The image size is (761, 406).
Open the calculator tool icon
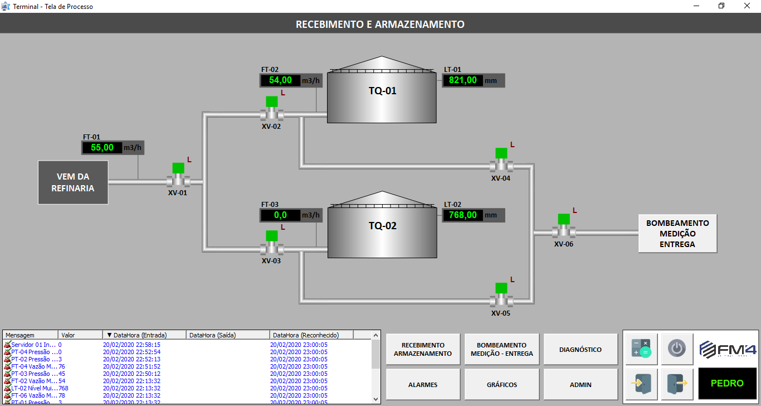[x=641, y=349]
